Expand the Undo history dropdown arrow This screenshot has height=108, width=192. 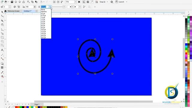click(x=44, y=2)
